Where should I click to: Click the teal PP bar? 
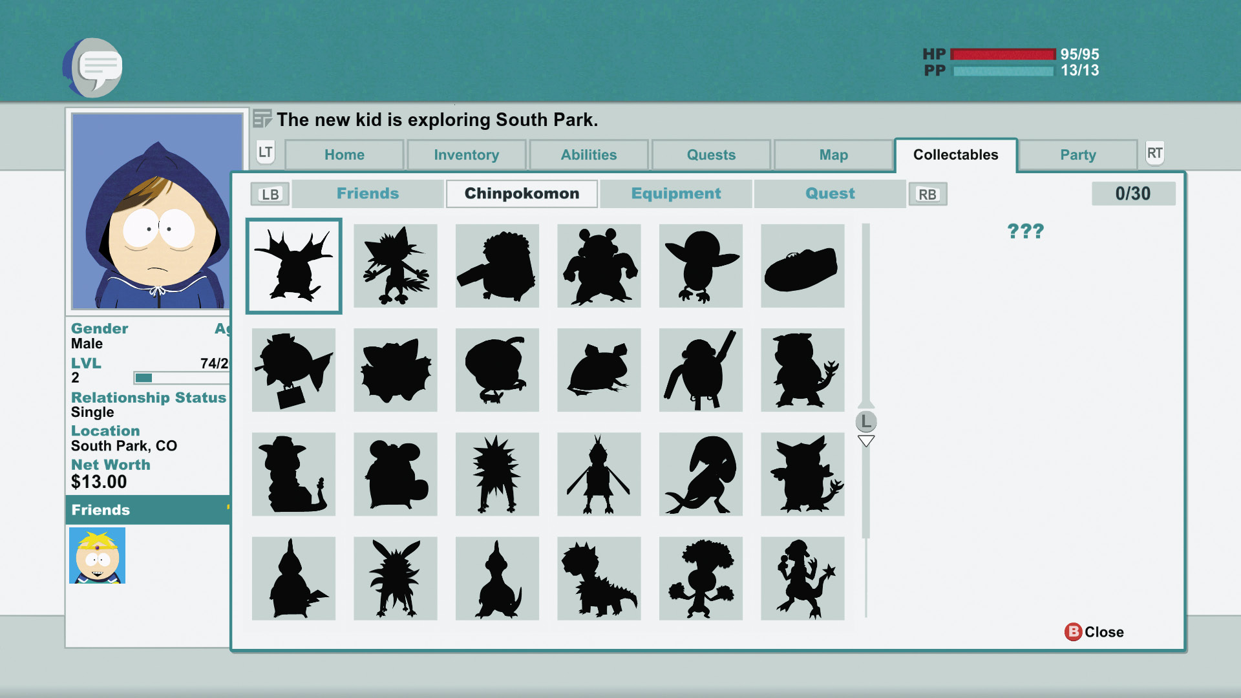[1003, 71]
